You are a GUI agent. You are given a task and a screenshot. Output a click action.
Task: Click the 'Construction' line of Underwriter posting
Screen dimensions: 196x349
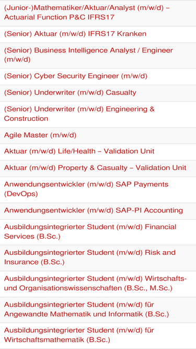coord(26,118)
